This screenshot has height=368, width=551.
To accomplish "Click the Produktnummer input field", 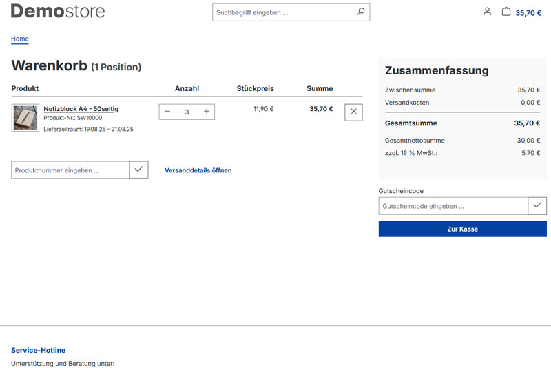I will pos(70,170).
